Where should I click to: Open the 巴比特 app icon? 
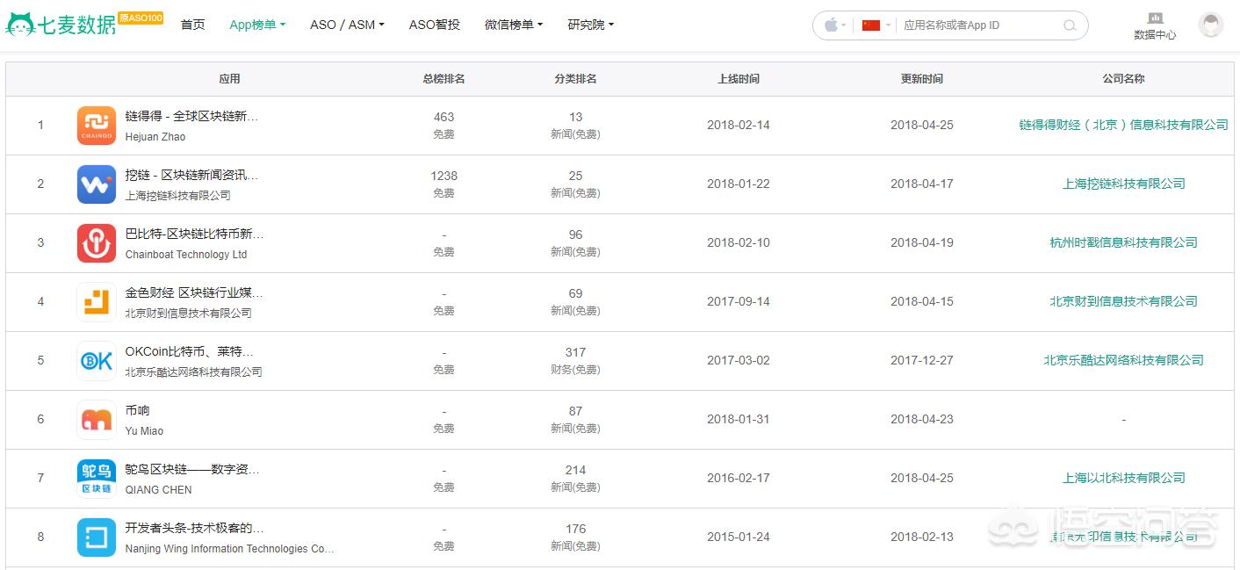[97, 243]
